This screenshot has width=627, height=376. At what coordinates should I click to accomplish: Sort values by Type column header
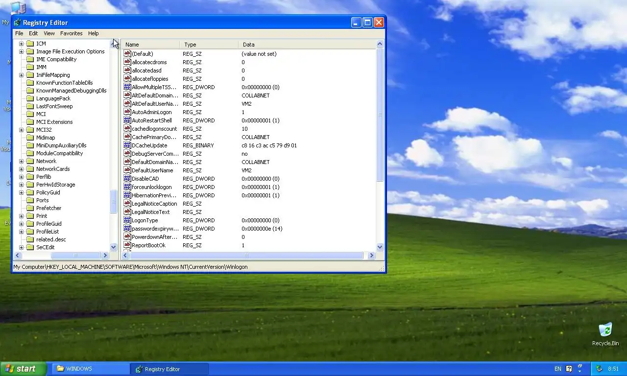point(209,45)
